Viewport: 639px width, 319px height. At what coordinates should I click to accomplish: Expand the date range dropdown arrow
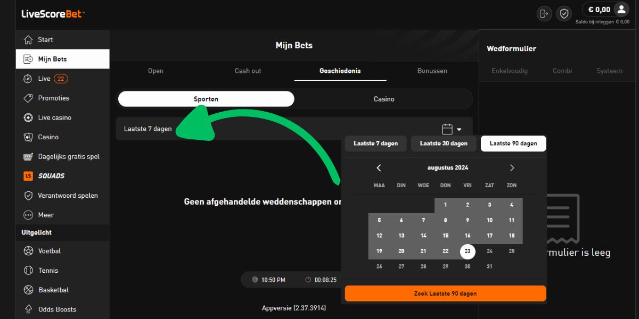tap(459, 130)
